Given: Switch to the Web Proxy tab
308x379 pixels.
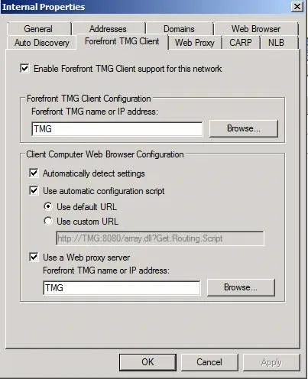Looking at the screenshot, I should click(x=195, y=43).
